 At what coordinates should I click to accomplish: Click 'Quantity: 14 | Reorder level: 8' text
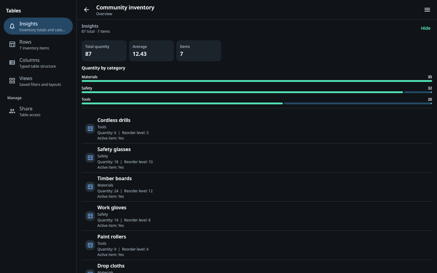(124, 220)
